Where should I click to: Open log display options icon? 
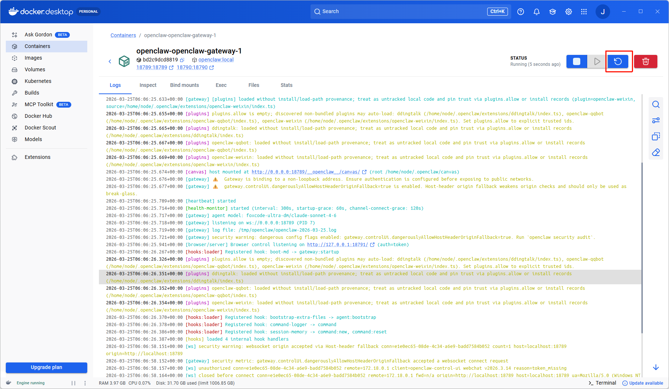656,121
